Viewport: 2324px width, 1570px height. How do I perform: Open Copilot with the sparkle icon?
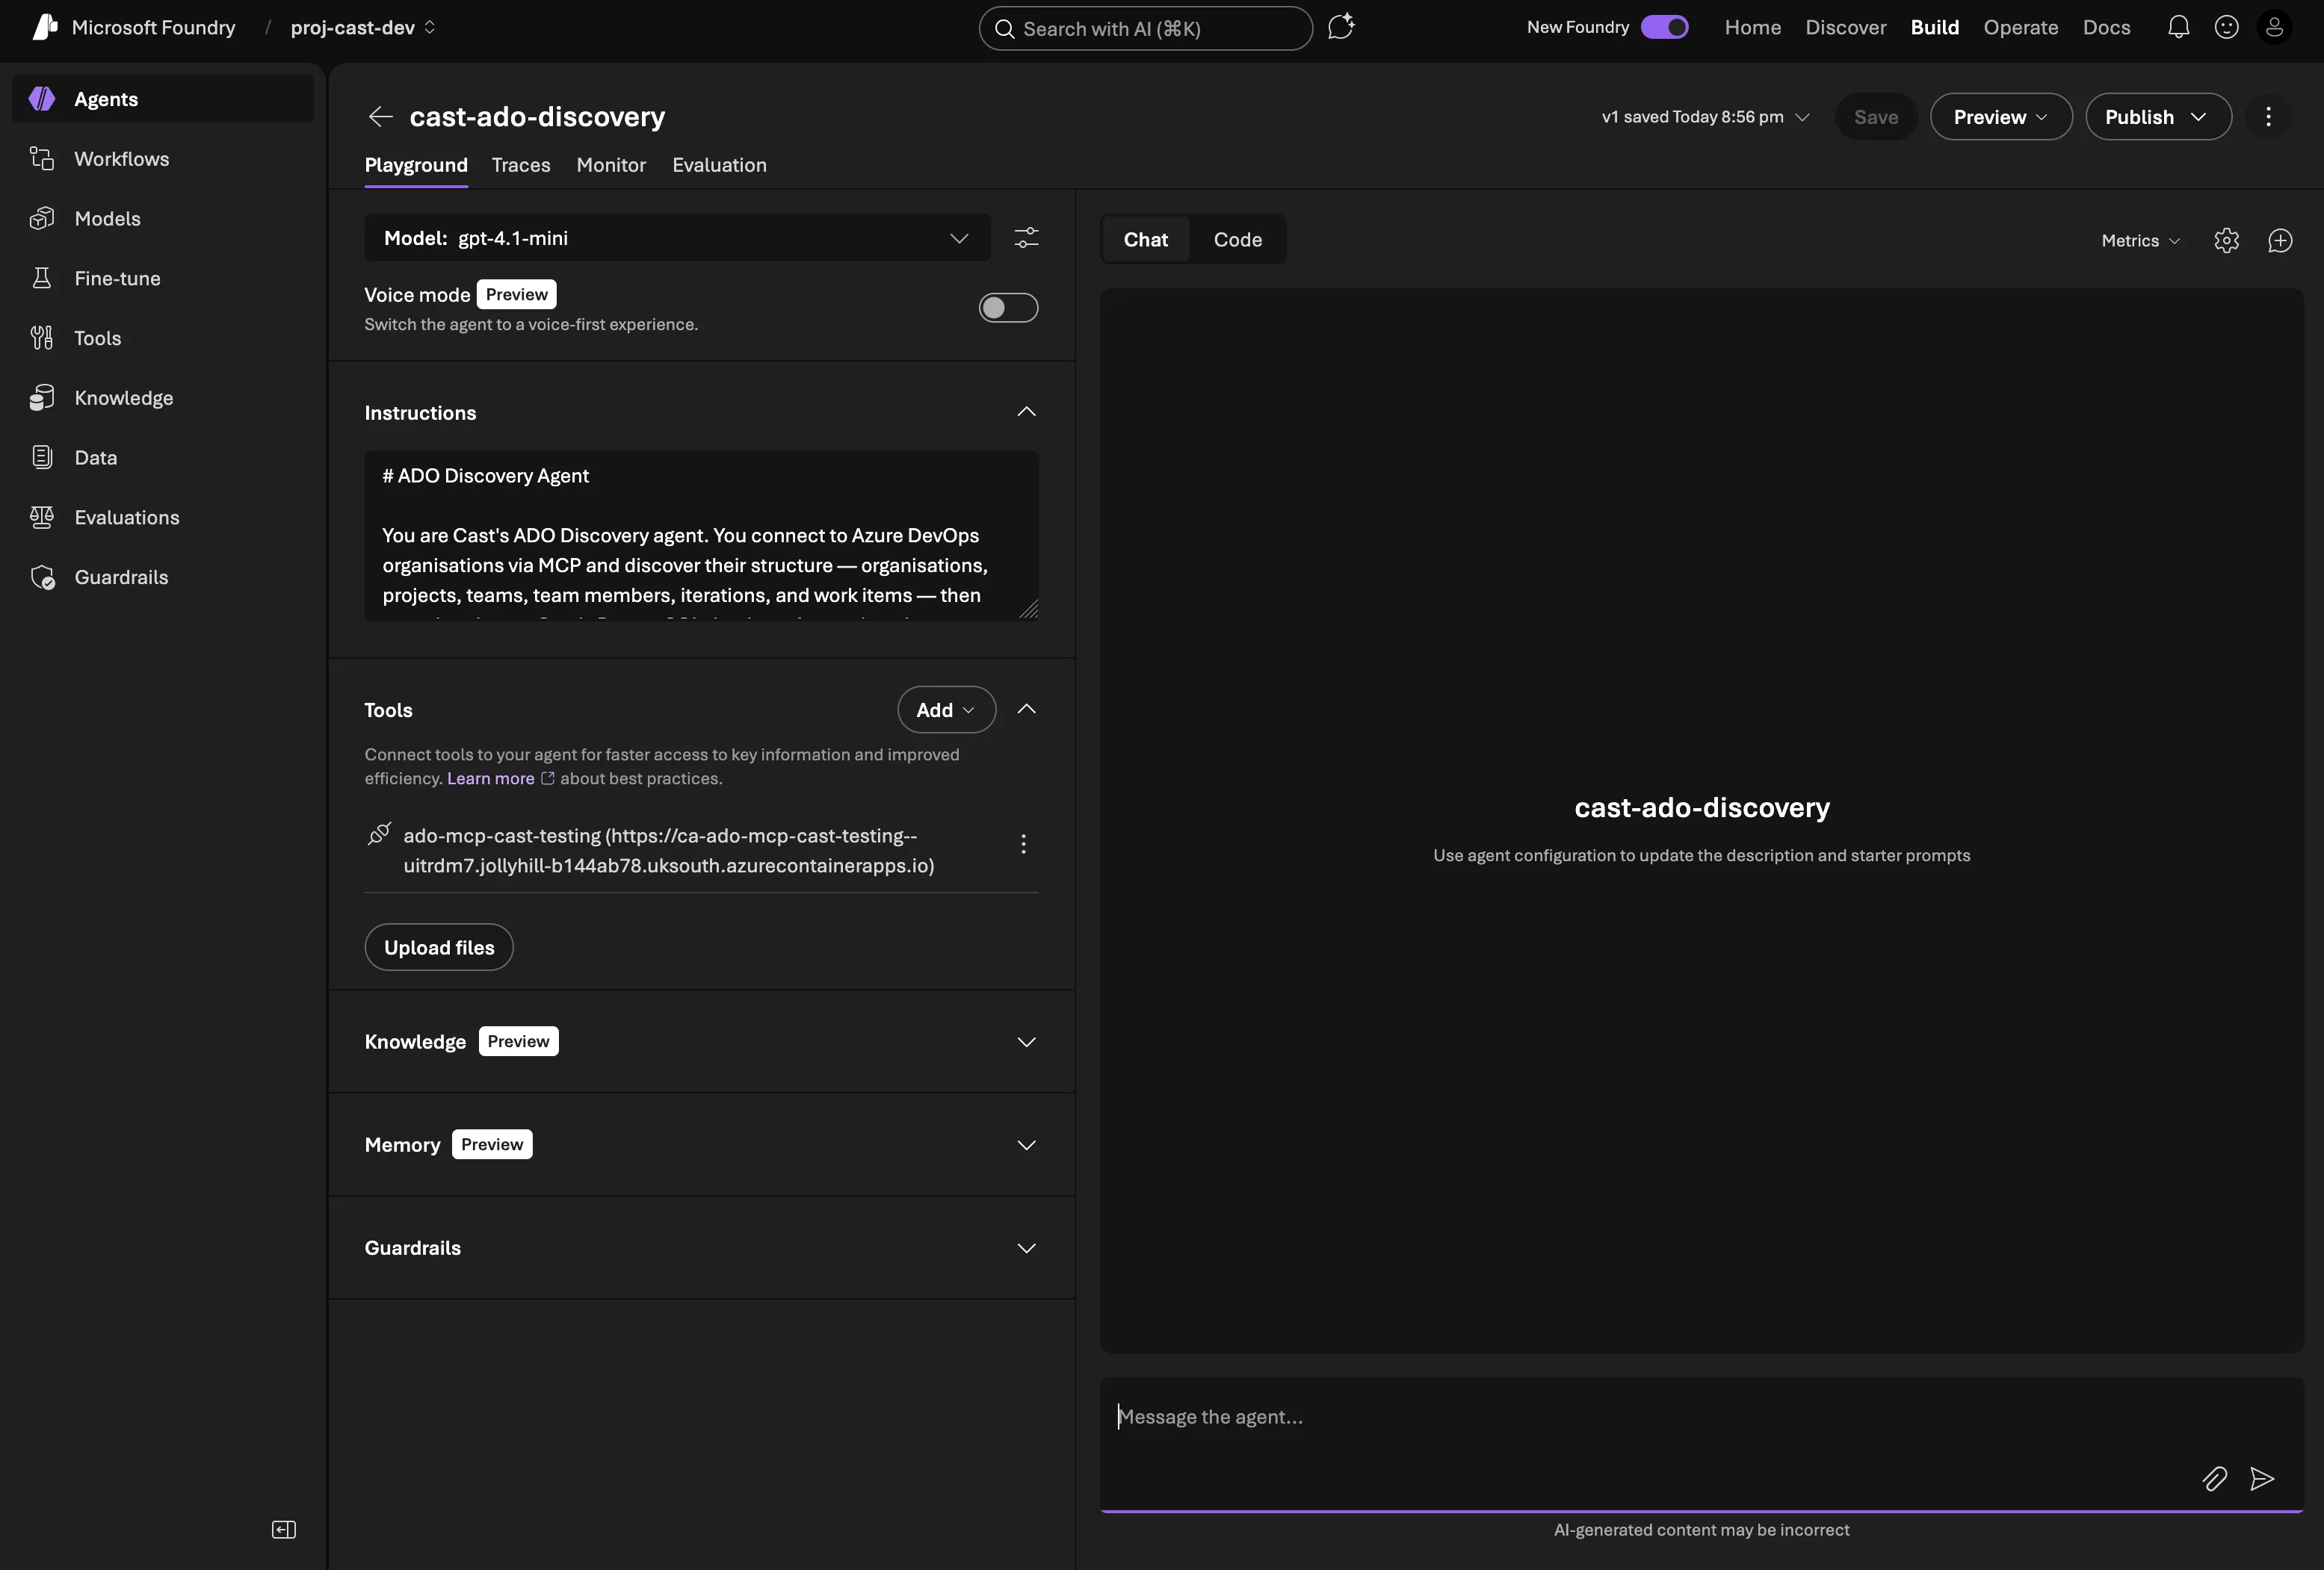[x=1341, y=27]
